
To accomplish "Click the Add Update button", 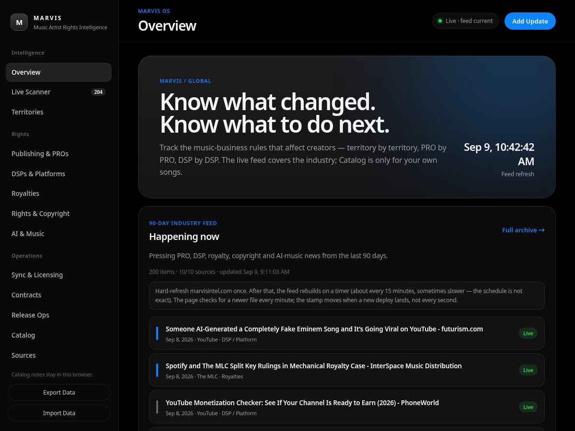I will click(x=530, y=21).
